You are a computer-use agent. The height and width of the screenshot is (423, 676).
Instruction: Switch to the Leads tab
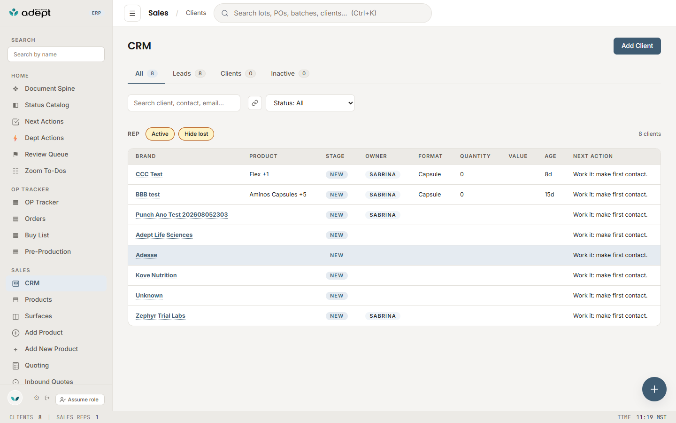tap(189, 73)
